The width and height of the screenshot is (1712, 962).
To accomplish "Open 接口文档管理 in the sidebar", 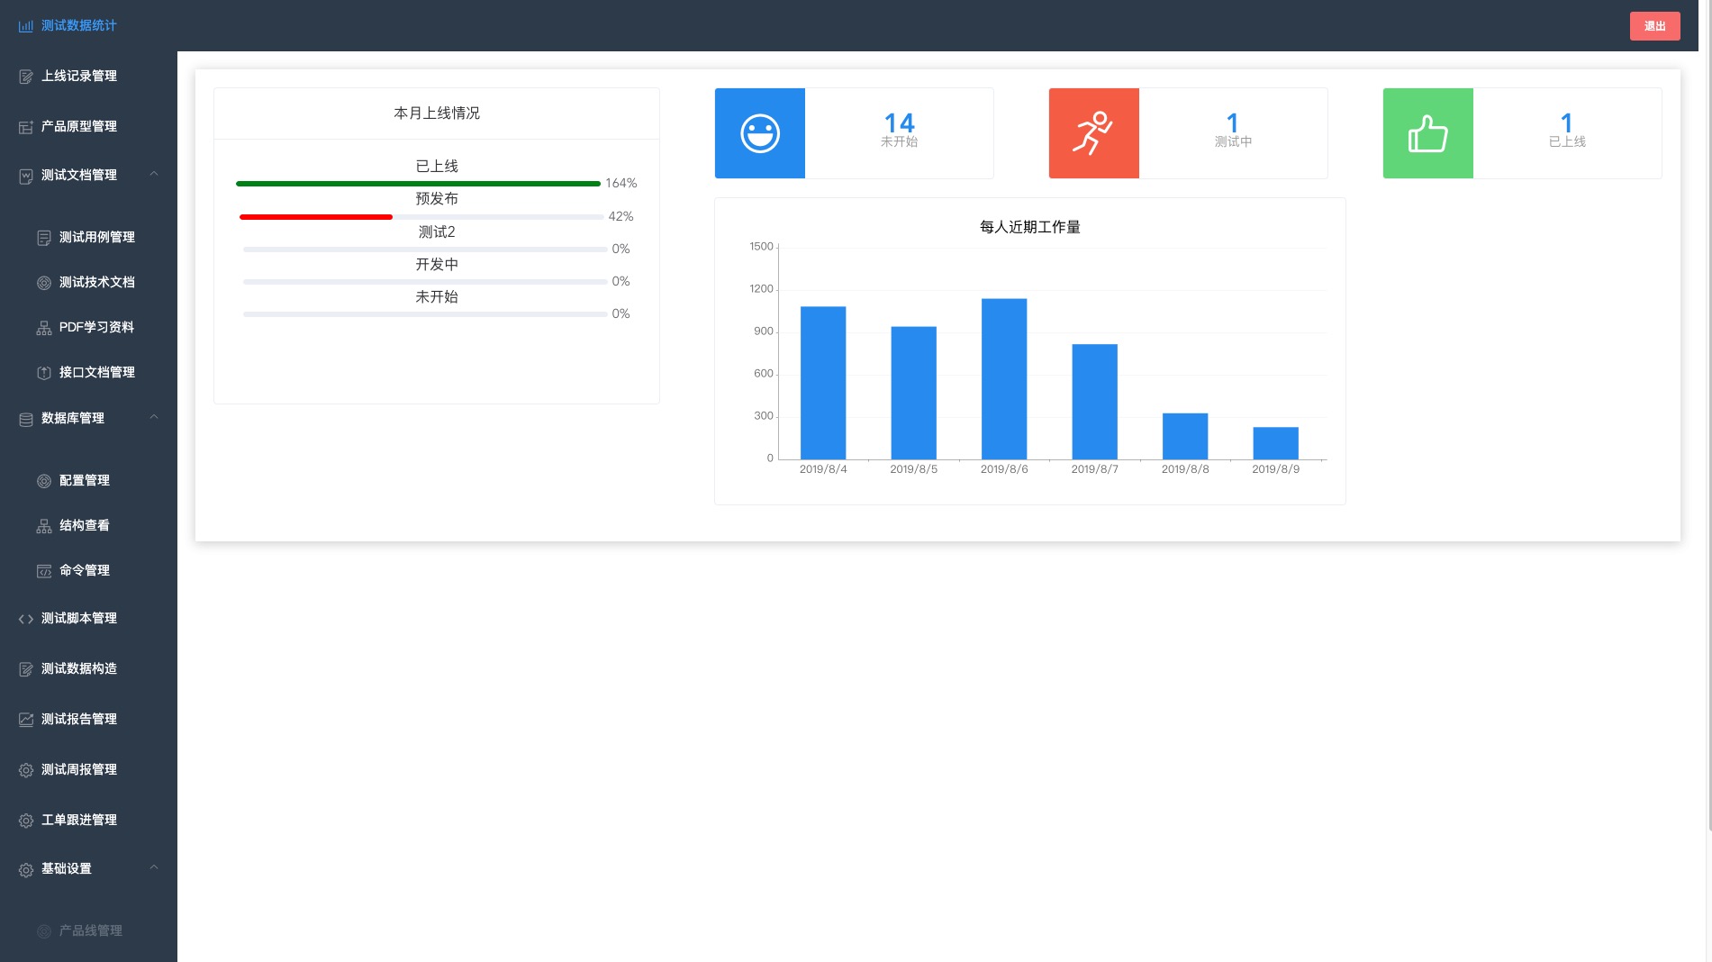I will pyautogui.click(x=88, y=372).
